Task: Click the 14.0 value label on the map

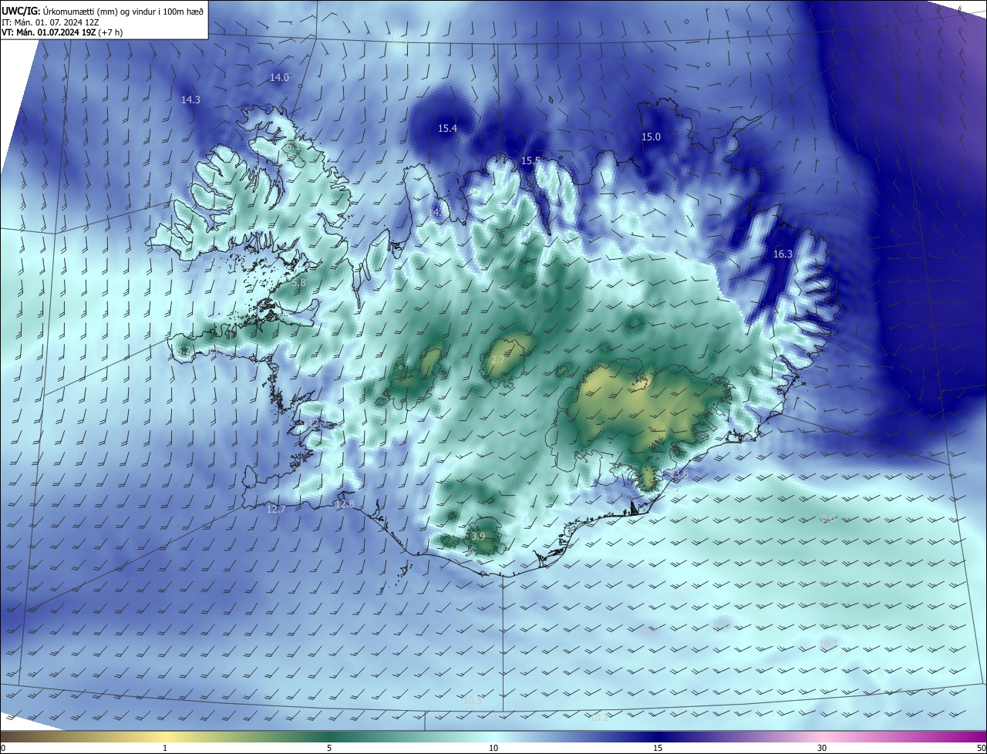Action: (x=279, y=77)
